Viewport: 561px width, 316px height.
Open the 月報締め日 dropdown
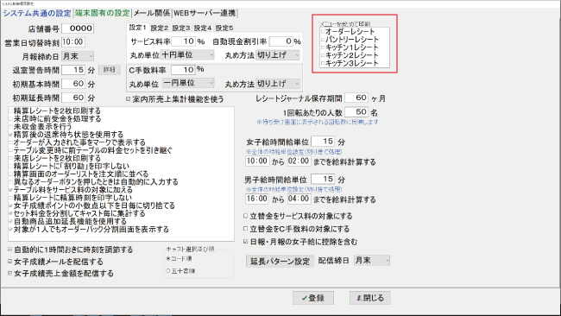pyautogui.click(x=78, y=56)
